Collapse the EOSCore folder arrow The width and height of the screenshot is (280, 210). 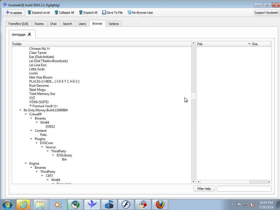pyautogui.click(x=37, y=143)
